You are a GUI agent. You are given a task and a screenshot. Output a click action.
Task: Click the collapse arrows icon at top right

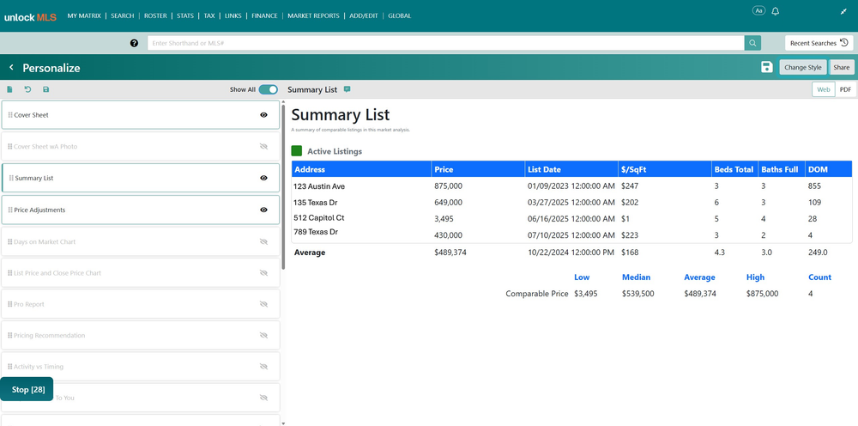[843, 11]
